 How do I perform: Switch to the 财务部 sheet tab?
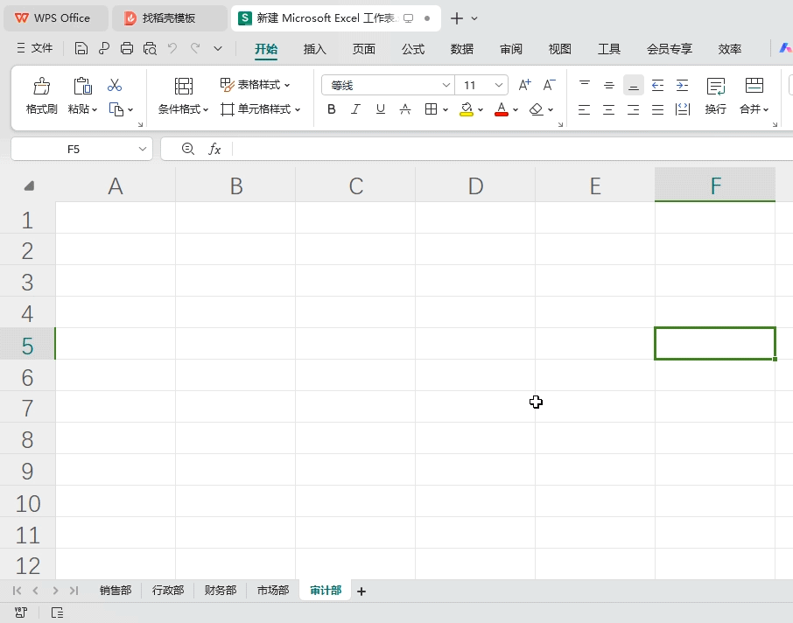click(220, 590)
